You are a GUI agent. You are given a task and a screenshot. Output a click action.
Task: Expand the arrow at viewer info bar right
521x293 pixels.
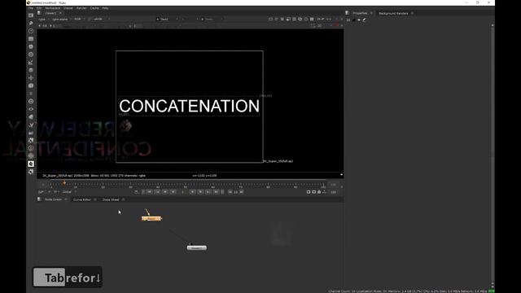click(341, 175)
